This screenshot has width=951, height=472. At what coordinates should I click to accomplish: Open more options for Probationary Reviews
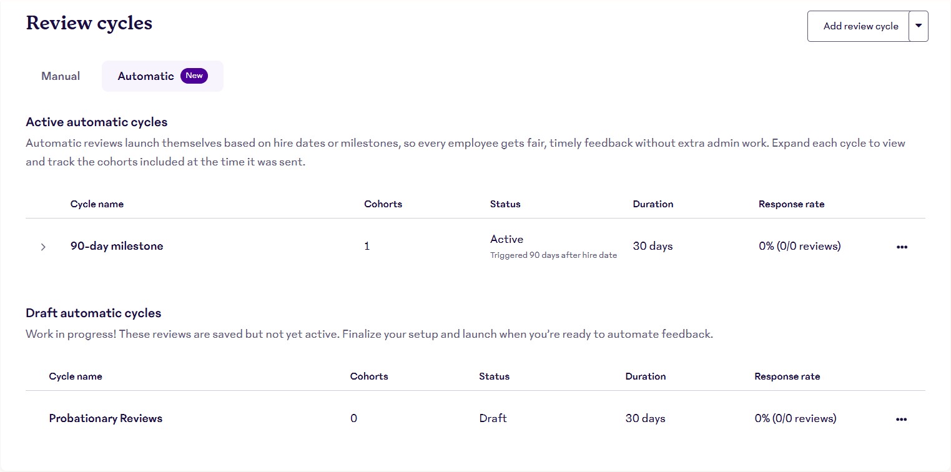coord(901,419)
